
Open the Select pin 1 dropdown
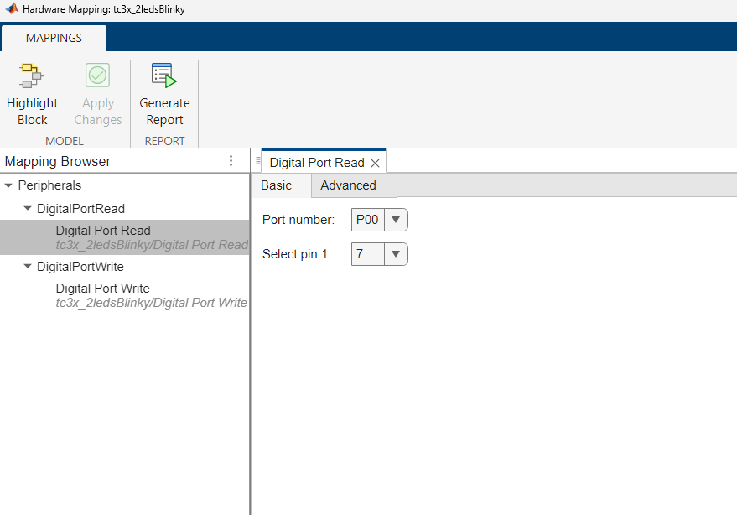395,254
